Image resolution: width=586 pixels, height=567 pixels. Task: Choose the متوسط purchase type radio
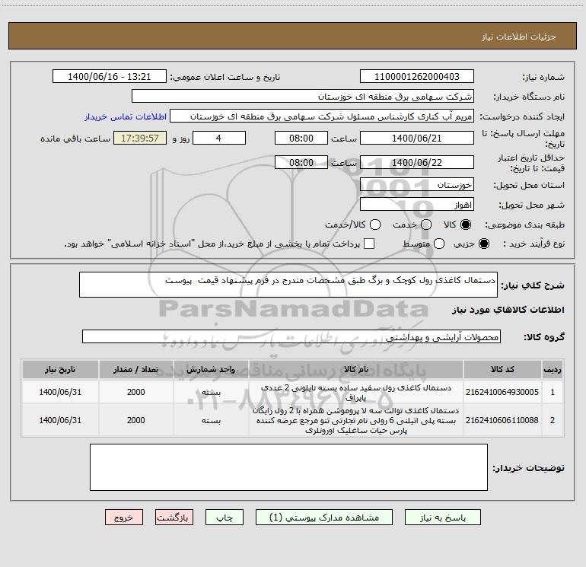pos(439,244)
